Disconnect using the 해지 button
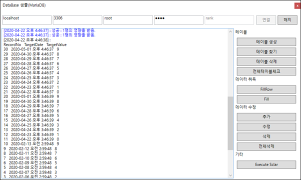This screenshot has width=301, height=180. [287, 20]
